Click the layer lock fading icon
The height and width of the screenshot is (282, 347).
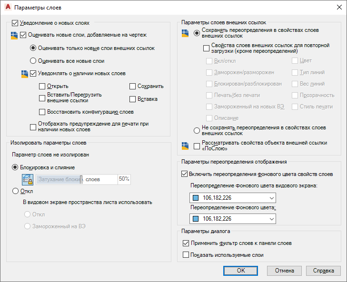pyautogui.click(x=27, y=179)
